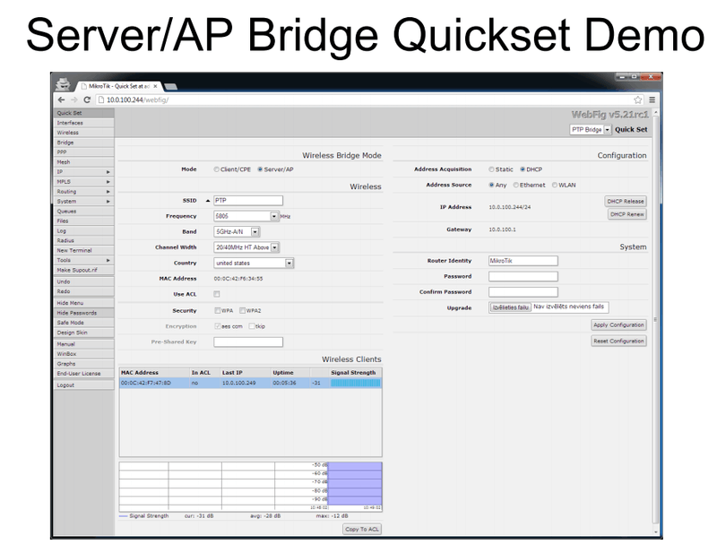Open the PTP Bridge mode dropdown

tap(607, 130)
